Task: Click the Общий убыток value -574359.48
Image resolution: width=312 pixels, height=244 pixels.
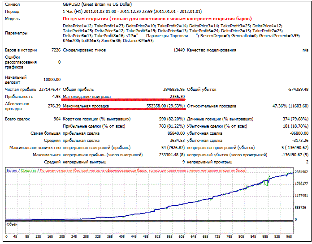Action: pyautogui.click(x=298, y=90)
